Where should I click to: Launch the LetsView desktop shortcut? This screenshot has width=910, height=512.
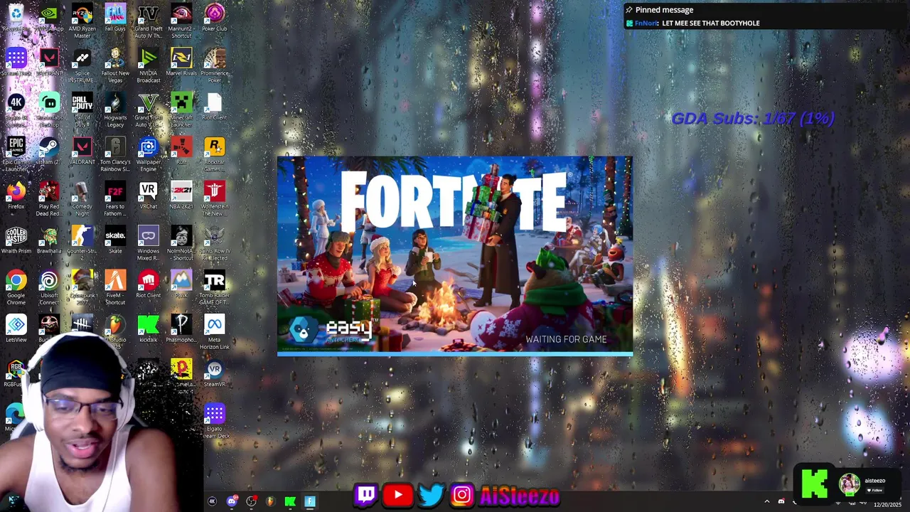click(x=16, y=329)
